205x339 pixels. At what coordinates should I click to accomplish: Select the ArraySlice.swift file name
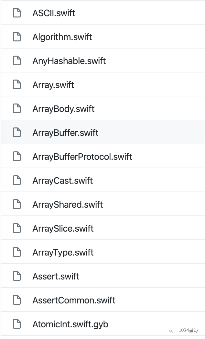63,228
